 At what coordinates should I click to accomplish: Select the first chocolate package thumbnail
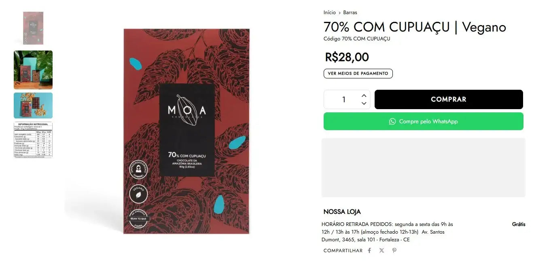pyautogui.click(x=33, y=27)
